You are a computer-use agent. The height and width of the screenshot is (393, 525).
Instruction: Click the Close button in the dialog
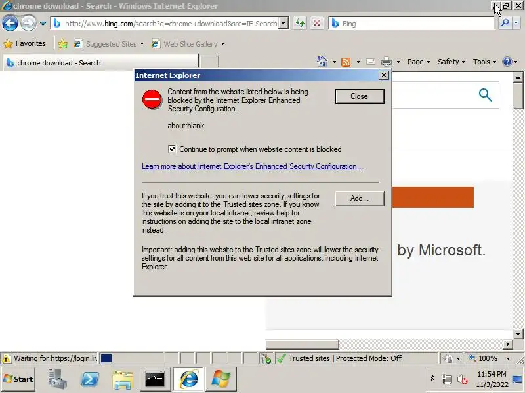359,96
